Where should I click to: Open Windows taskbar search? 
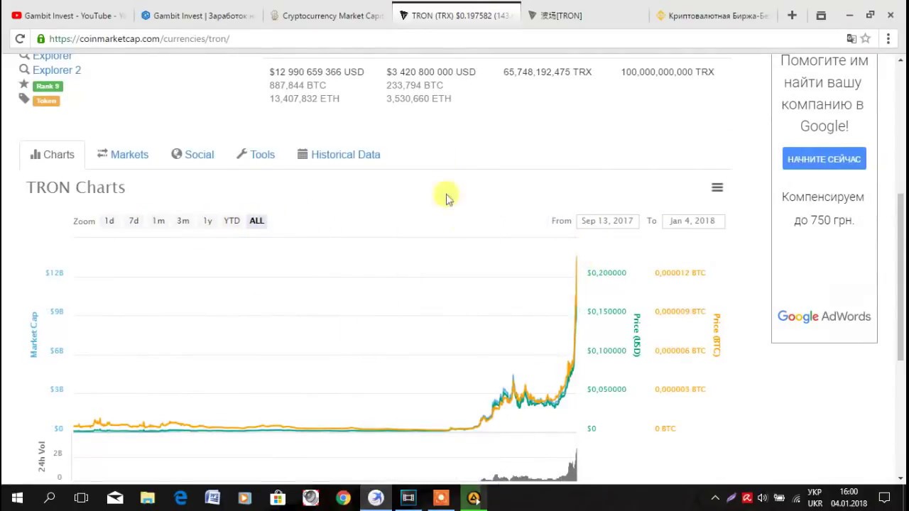point(50,498)
